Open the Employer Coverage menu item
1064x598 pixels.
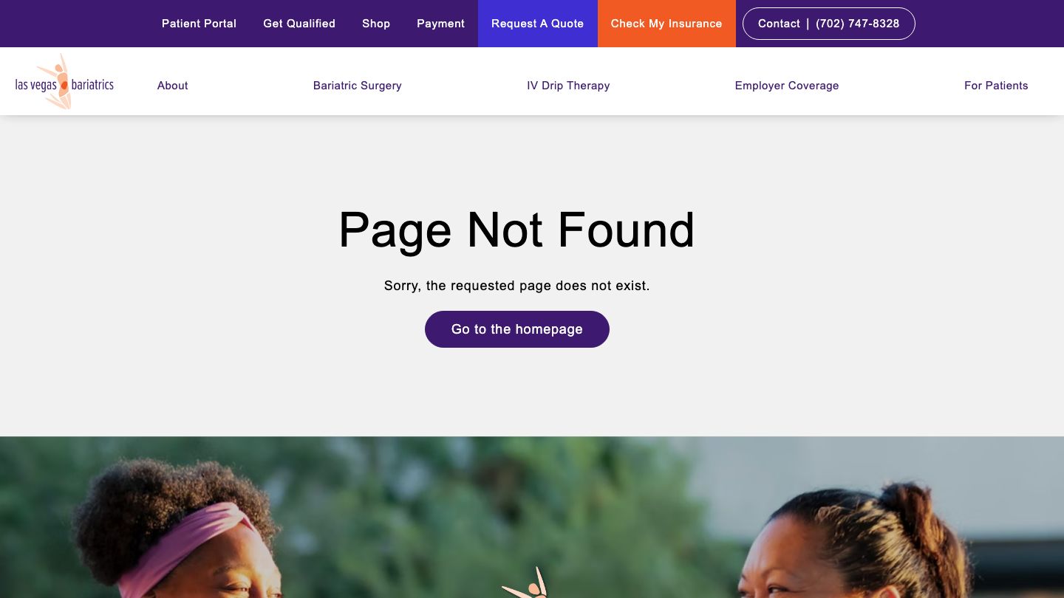click(786, 86)
